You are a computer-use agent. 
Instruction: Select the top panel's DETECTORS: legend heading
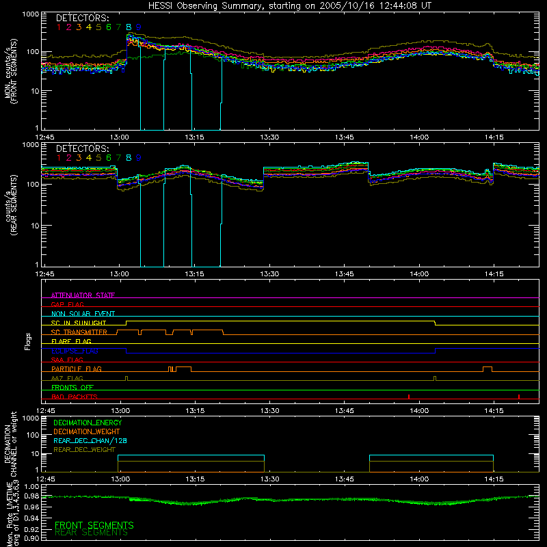tap(83, 18)
